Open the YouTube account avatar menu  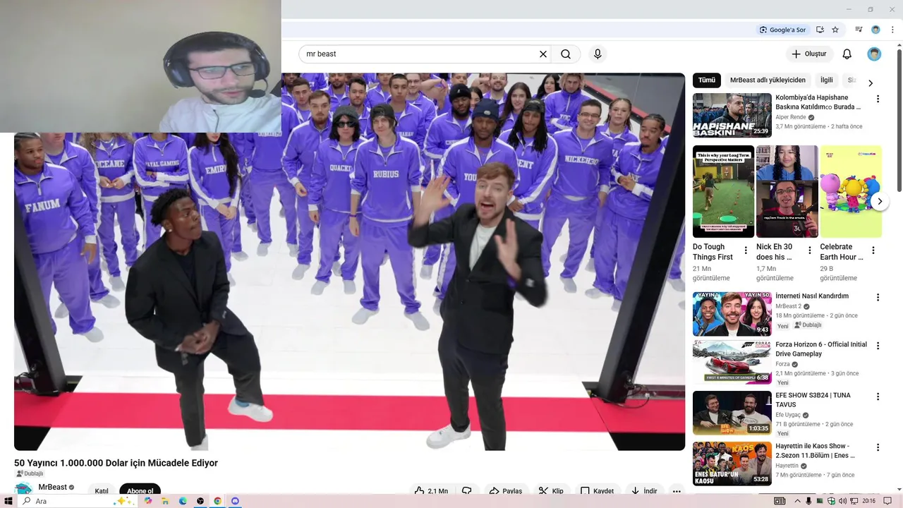874,54
